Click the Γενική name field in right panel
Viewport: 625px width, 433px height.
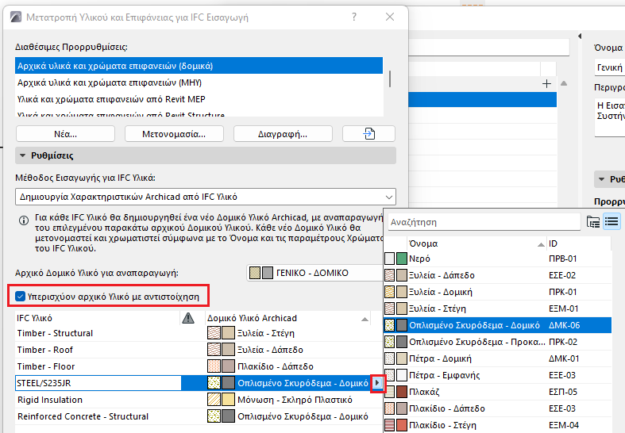(609, 67)
